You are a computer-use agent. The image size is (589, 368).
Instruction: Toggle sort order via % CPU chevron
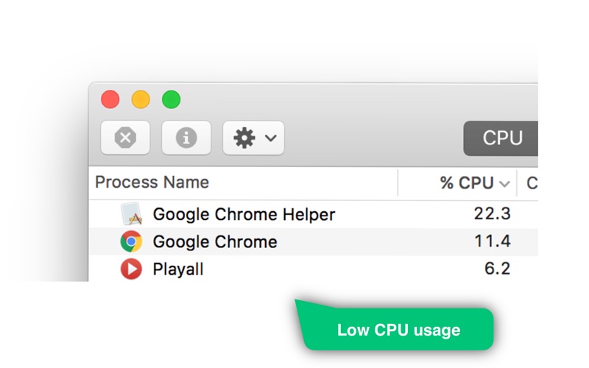[504, 183]
